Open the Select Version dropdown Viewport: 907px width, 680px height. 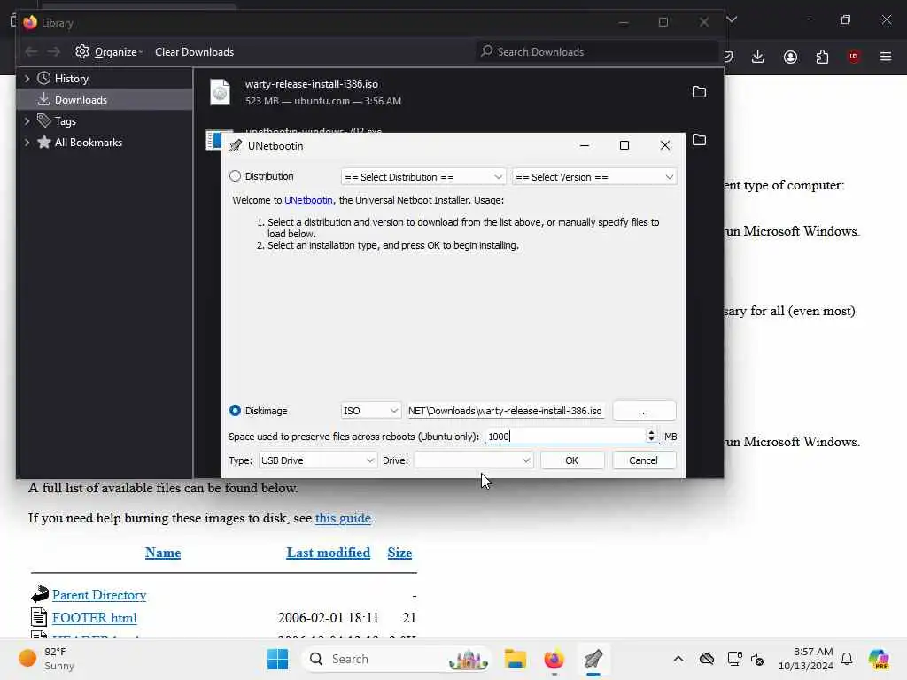pos(594,177)
